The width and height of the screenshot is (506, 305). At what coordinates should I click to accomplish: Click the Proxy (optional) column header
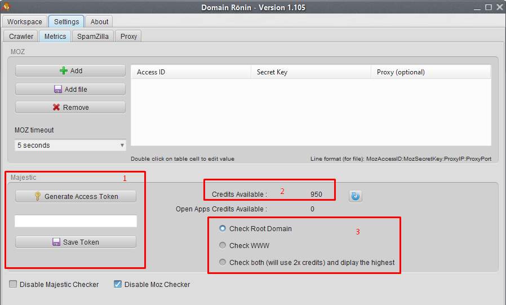coord(431,72)
